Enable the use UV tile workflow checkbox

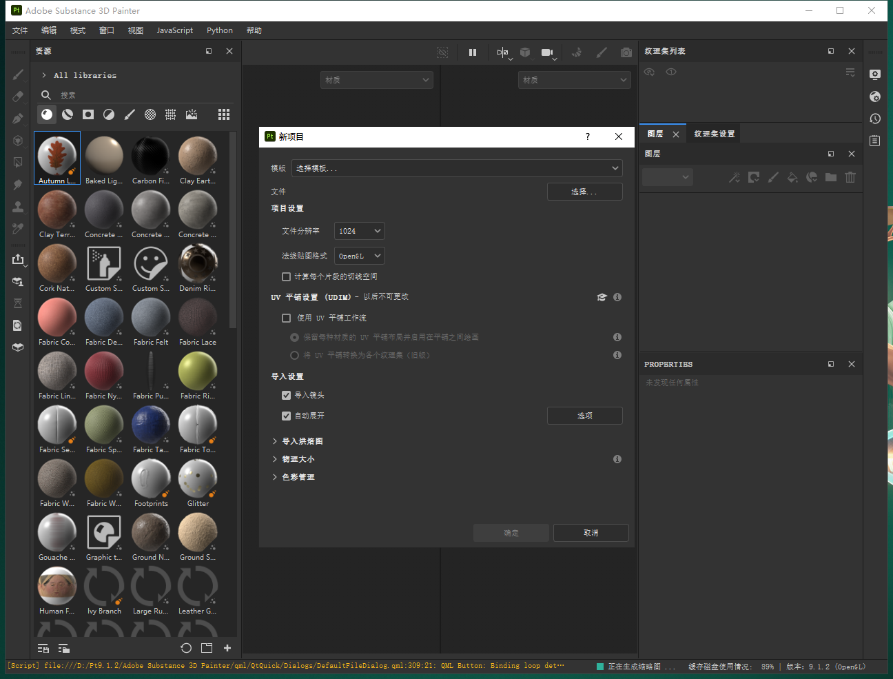pyautogui.click(x=286, y=318)
